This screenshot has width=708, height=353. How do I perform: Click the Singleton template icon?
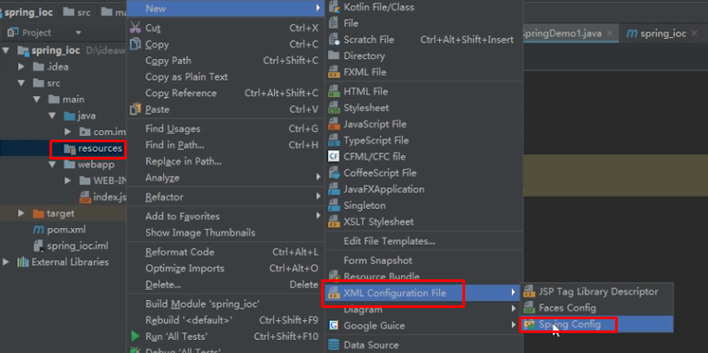tap(334, 205)
